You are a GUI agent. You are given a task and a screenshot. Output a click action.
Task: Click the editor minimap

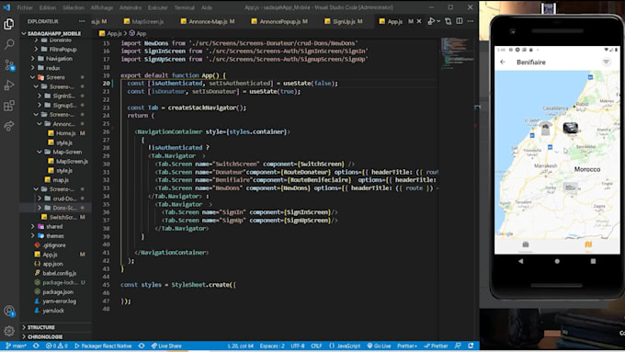click(458, 53)
